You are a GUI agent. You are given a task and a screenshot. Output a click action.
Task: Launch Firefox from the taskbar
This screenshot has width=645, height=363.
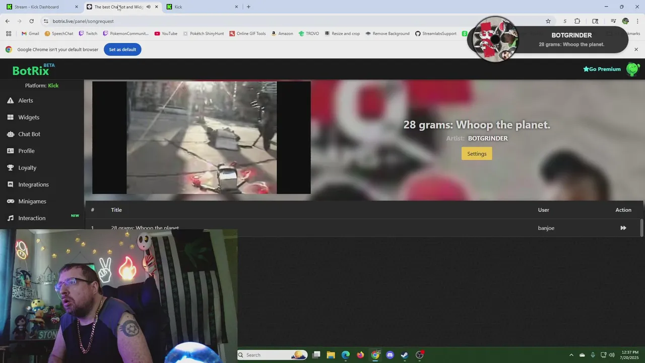coord(360,355)
